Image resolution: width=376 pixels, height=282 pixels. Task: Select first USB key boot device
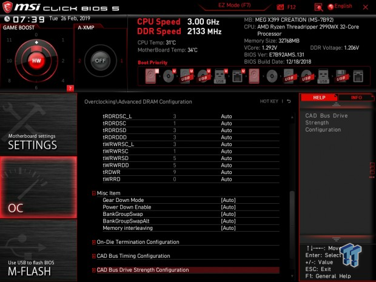pos(220,76)
